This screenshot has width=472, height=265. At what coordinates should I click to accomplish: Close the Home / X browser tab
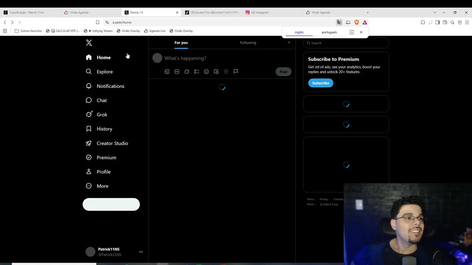point(177,13)
